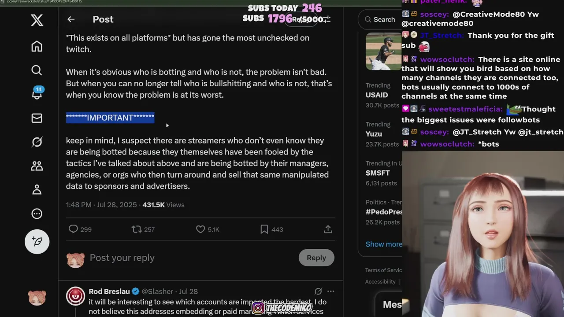Image resolution: width=564 pixels, height=317 pixels.
Task: Like the post with 5.1K likes
Action: [x=207, y=229]
